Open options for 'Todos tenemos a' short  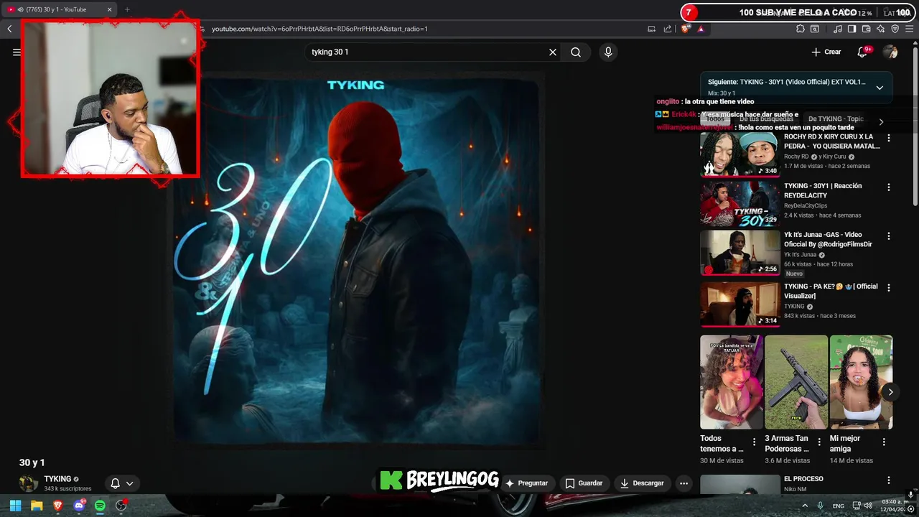tap(754, 442)
